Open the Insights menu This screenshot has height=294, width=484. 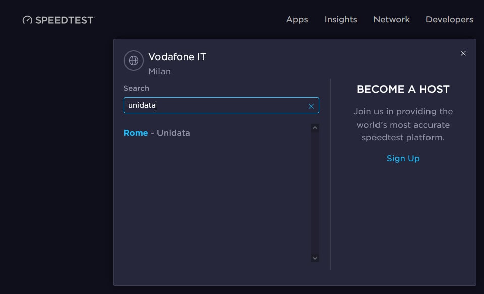[341, 20]
